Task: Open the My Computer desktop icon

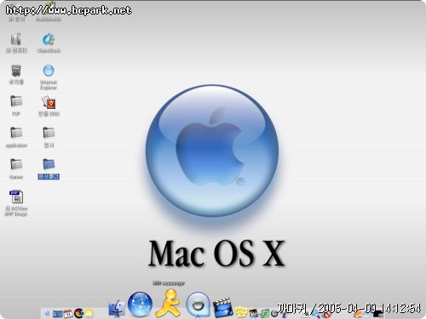Action: point(16,39)
